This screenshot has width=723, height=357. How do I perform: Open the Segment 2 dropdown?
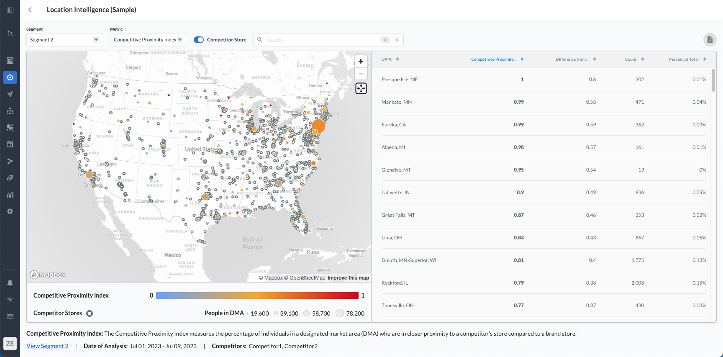pos(64,40)
